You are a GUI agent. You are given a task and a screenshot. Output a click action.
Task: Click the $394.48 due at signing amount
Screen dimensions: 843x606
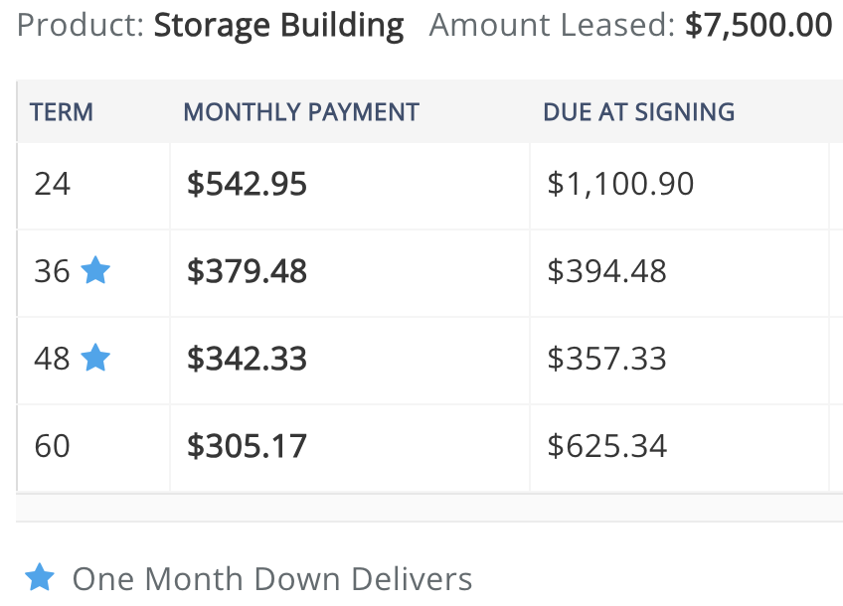click(607, 271)
